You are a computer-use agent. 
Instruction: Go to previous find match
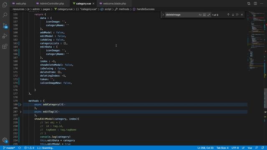pyautogui.click(x=228, y=15)
